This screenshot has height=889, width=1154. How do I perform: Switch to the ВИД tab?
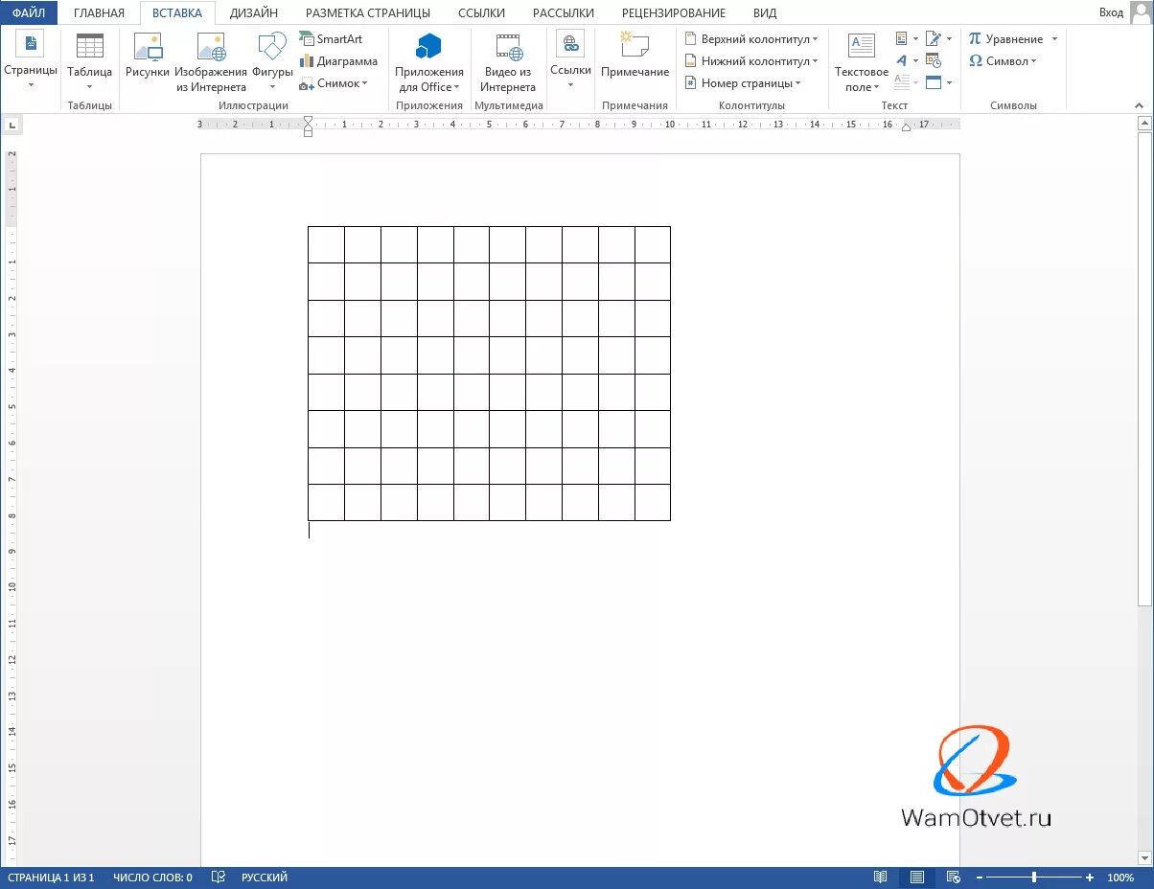click(765, 13)
